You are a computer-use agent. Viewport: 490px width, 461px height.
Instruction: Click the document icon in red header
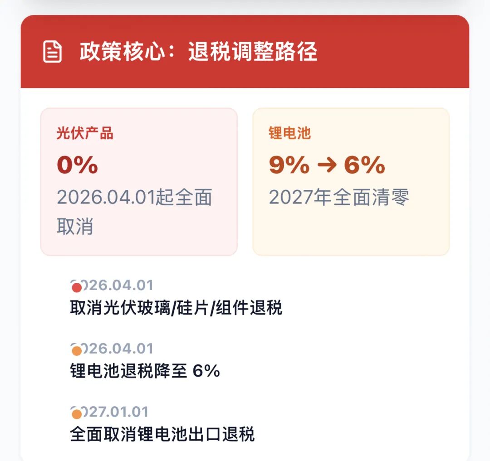[x=52, y=52]
